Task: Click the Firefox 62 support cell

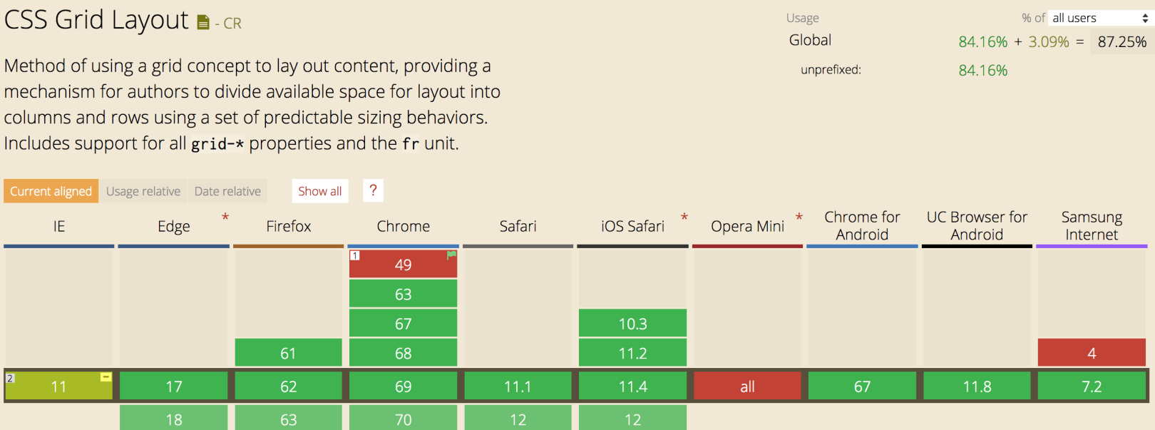Action: click(288, 387)
